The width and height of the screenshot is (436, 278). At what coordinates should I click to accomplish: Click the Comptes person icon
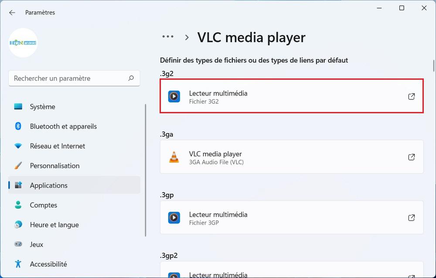[18, 205]
